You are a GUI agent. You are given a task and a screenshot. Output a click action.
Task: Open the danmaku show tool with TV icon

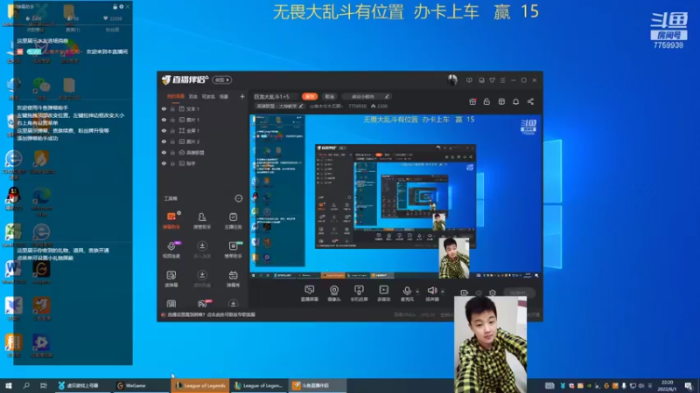click(x=233, y=278)
